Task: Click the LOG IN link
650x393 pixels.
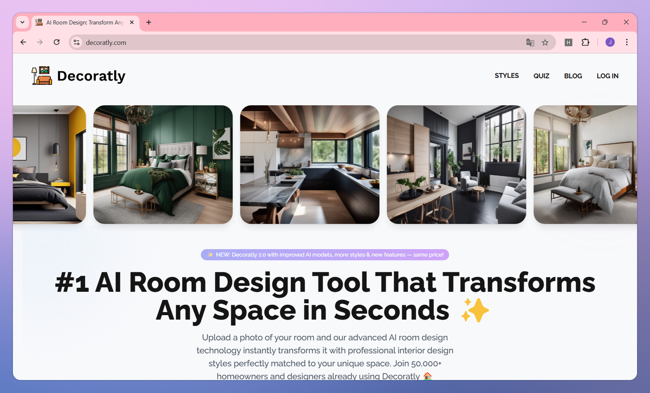Action: tap(607, 76)
